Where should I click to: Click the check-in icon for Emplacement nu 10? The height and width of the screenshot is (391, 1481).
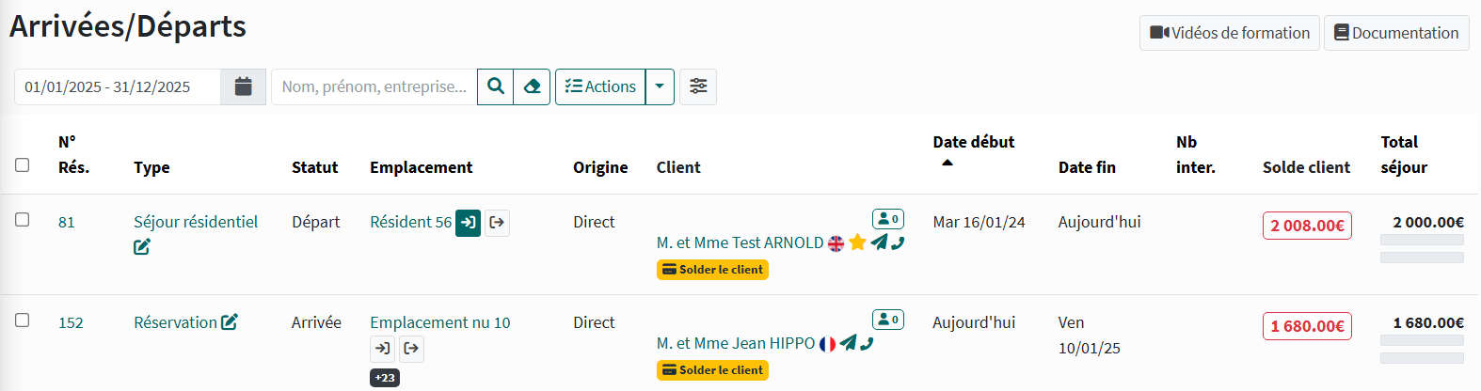(x=382, y=349)
